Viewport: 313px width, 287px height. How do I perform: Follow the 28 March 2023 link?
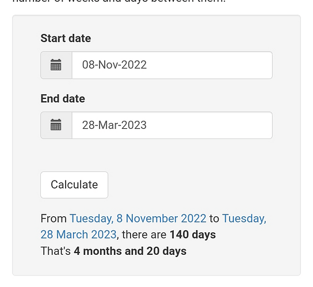pyautogui.click(x=78, y=235)
